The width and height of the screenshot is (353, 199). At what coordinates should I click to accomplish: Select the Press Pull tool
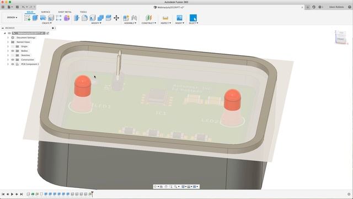pyautogui.click(x=77, y=18)
